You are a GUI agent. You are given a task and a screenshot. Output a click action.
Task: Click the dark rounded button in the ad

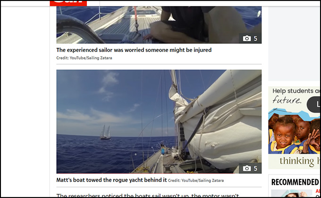[x=313, y=105]
